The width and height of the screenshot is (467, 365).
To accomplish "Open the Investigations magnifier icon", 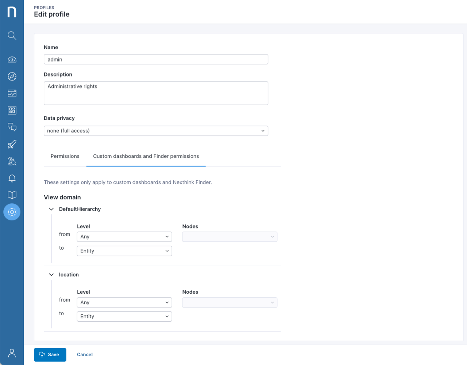I will (12, 161).
